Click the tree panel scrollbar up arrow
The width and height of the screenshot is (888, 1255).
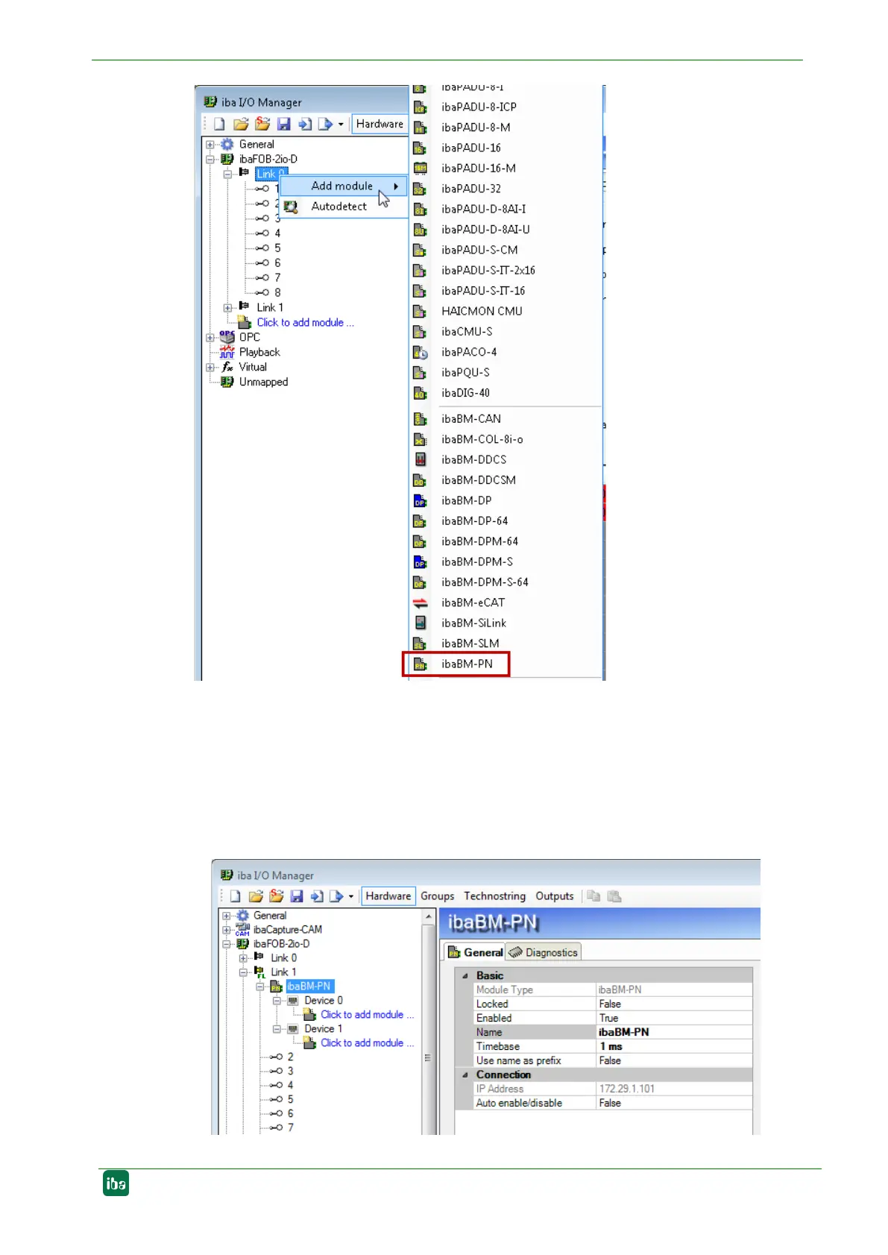pyautogui.click(x=428, y=916)
